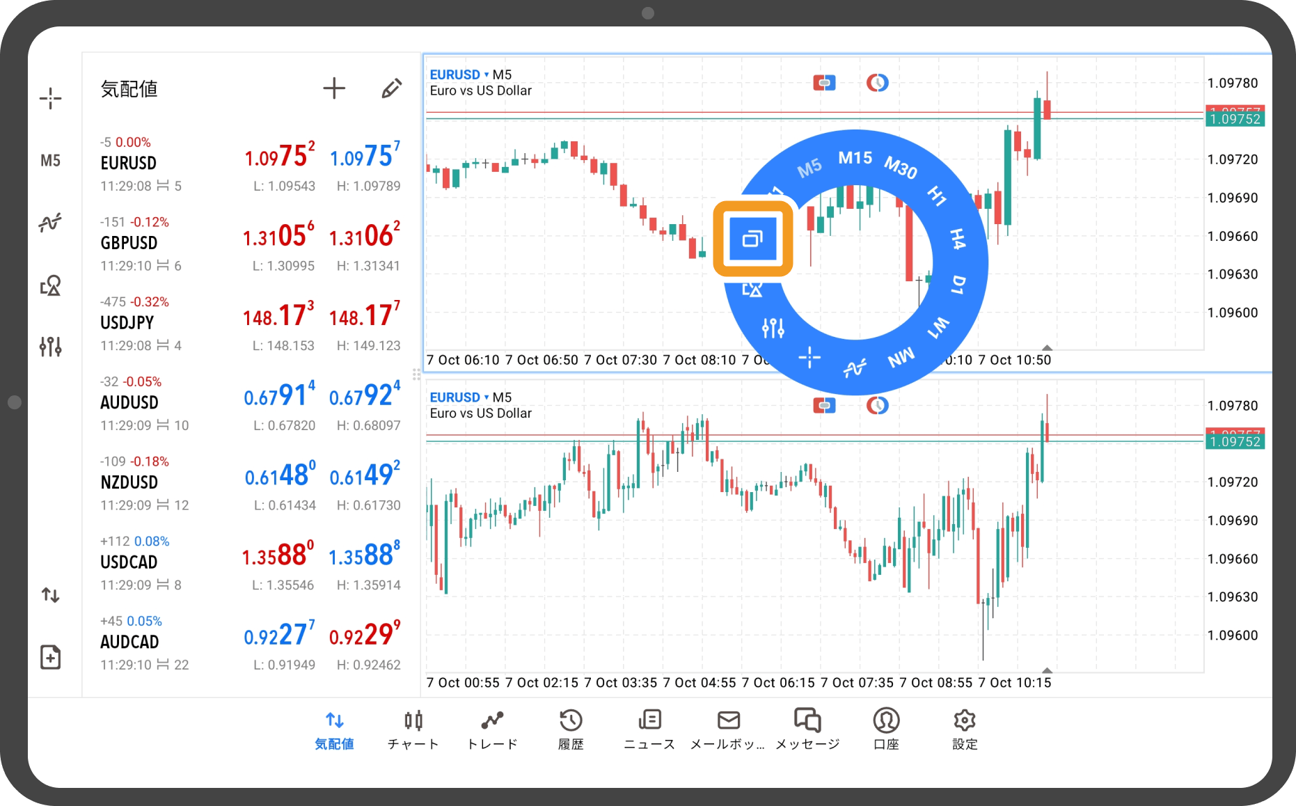Choose M5 timeframe in radial menu

pos(809,168)
